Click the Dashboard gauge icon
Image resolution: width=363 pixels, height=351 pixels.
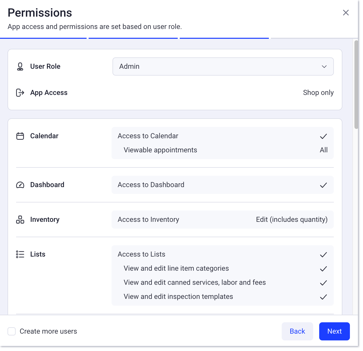point(20,185)
